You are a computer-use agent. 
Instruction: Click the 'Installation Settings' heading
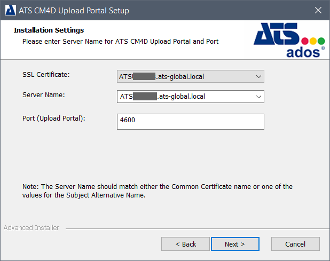pyautogui.click(x=49, y=30)
